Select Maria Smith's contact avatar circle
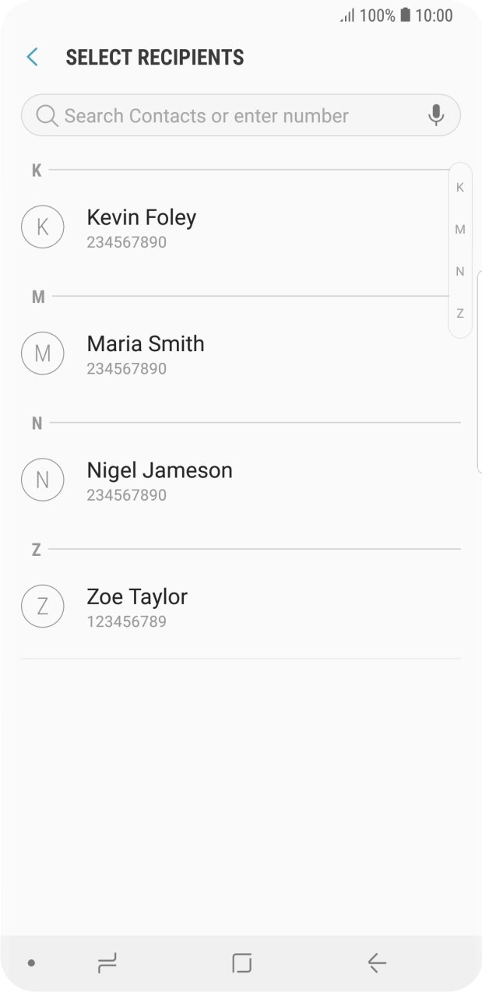 43,353
